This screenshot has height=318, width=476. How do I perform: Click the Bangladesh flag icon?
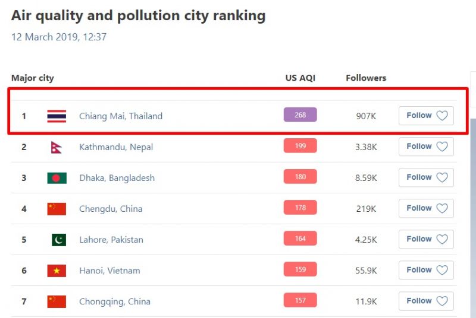click(57, 178)
